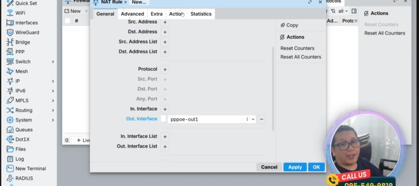The image size is (419, 186).
Task: Toggle Out. Interface negate checkbox
Action: (163, 119)
